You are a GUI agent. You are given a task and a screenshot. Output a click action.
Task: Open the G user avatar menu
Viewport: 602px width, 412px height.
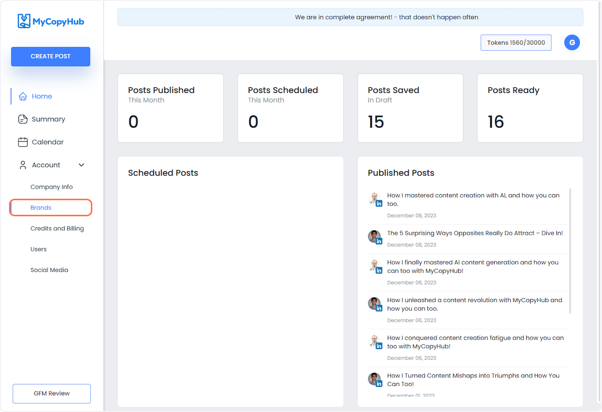pyautogui.click(x=572, y=43)
